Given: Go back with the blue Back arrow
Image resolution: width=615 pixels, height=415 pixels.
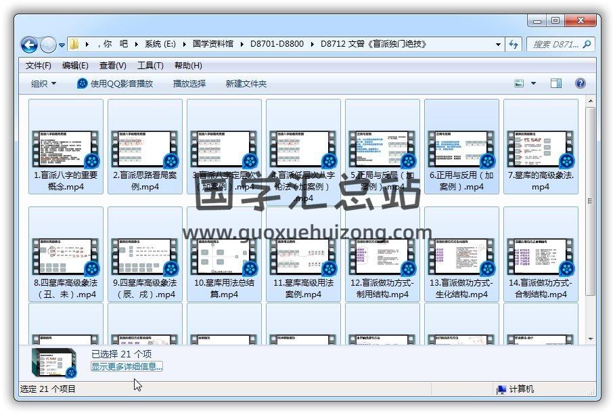Looking at the screenshot, I should (29, 45).
